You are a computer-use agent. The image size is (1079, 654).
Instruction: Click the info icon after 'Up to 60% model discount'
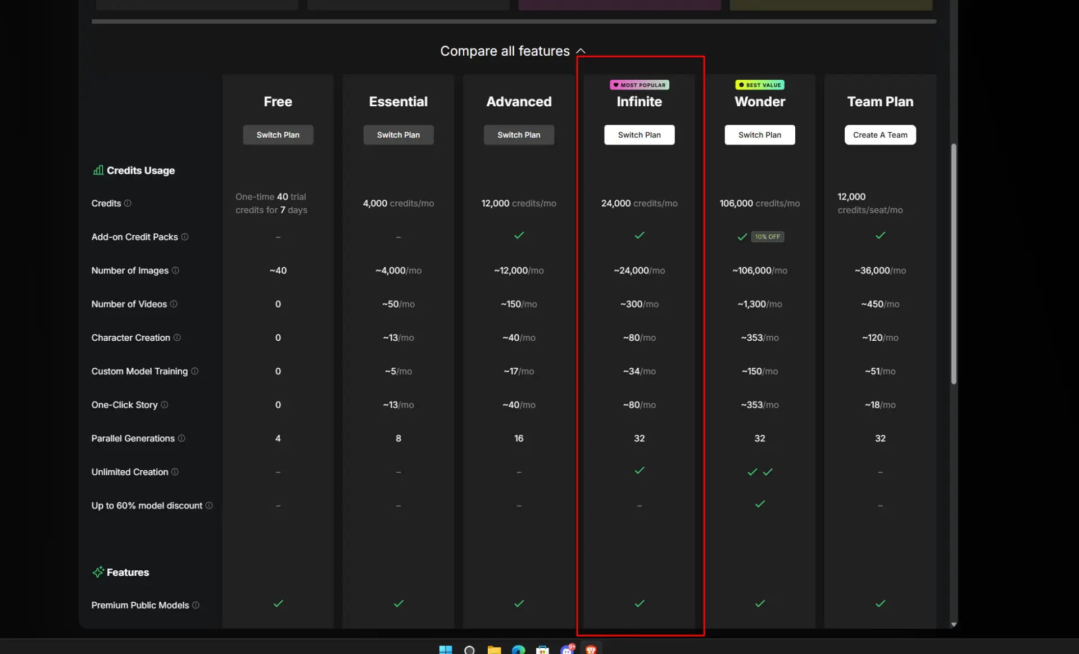coord(209,506)
